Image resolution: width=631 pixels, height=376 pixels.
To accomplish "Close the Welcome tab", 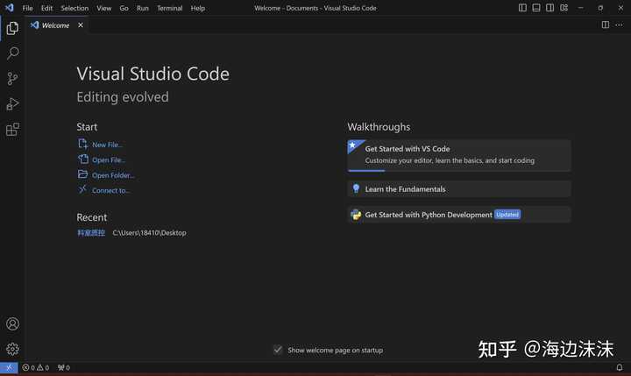I will (x=81, y=25).
